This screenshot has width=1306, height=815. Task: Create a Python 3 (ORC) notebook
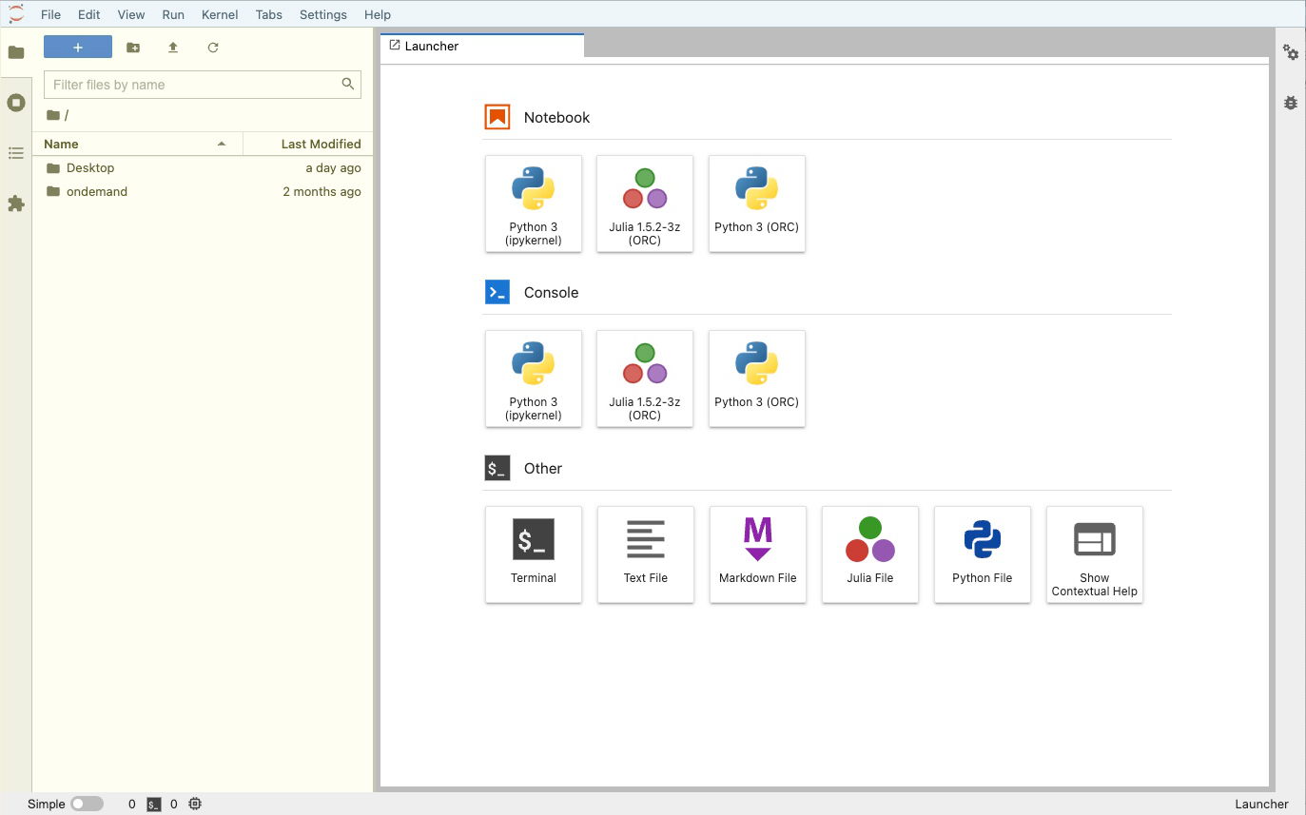757,204
